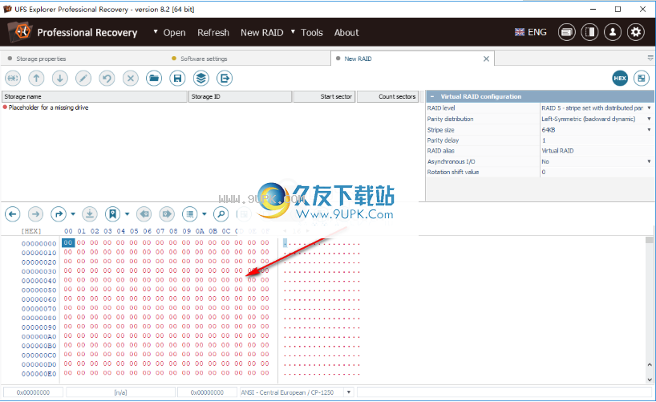Click the remove component X icon
The width and height of the screenshot is (656, 402).
(x=131, y=79)
